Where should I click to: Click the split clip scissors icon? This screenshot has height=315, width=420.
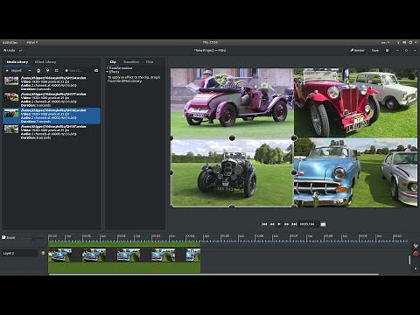tap(416, 247)
